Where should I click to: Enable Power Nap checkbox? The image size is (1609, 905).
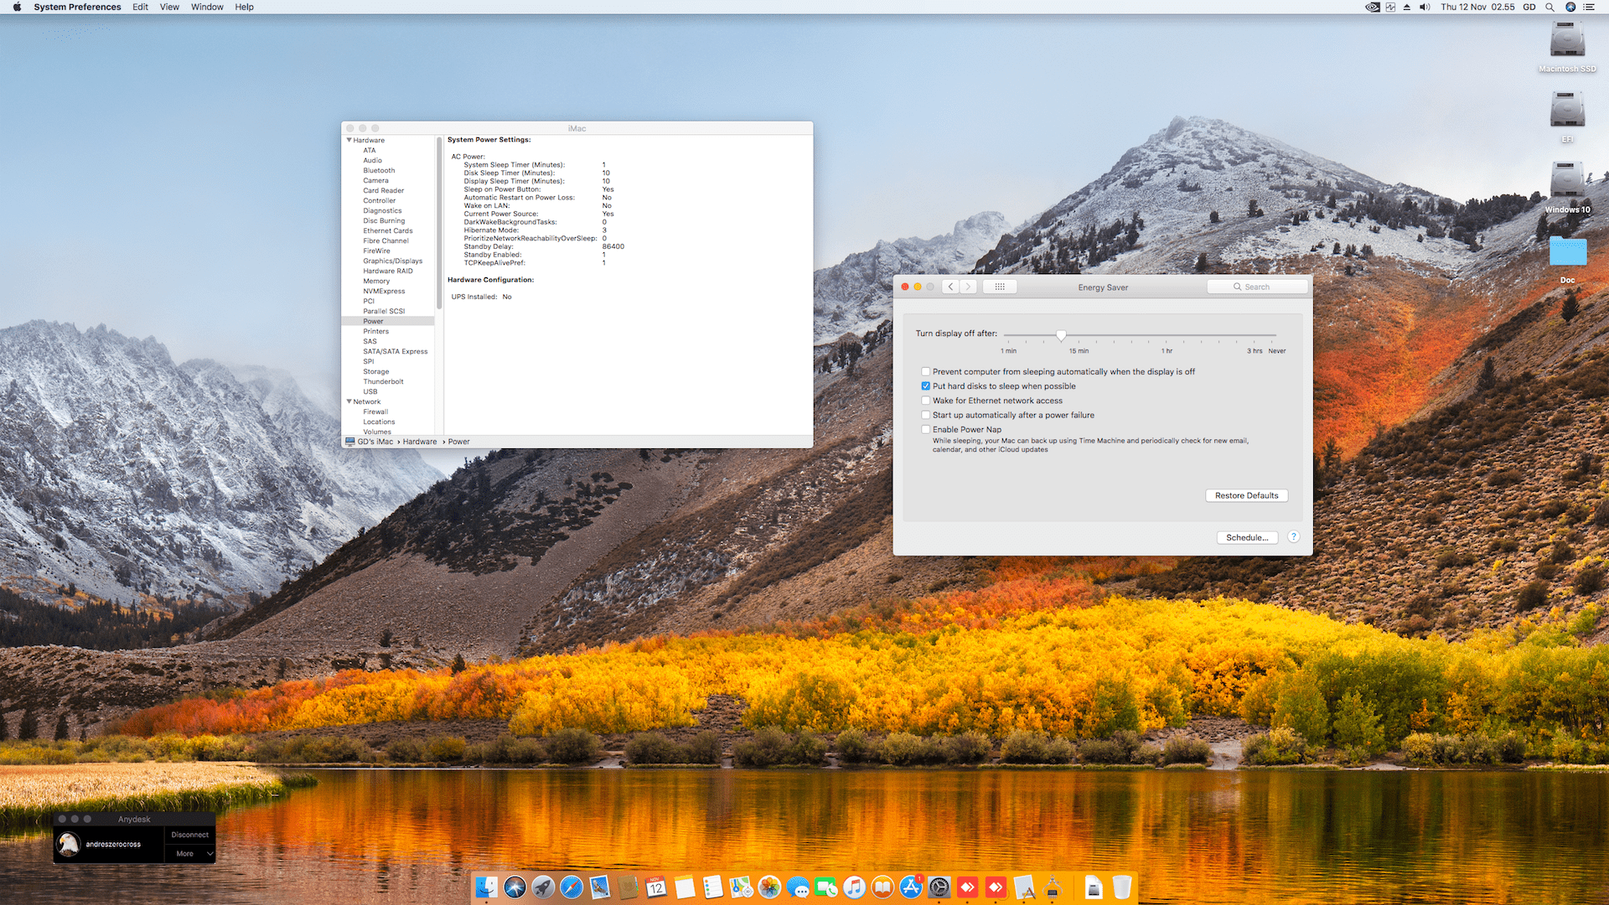[x=926, y=430]
